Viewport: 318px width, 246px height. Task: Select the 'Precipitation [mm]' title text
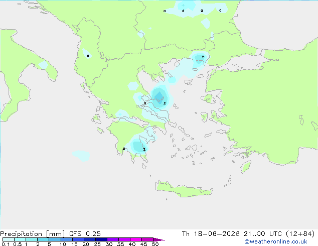click(33, 234)
